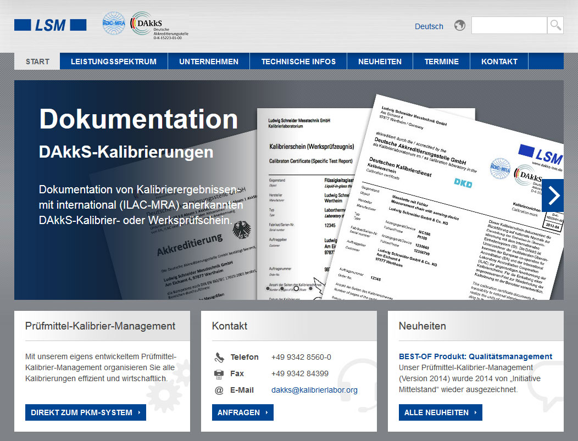Focus the header search input field
Viewport: 578px width, 441px height.
tap(509, 25)
